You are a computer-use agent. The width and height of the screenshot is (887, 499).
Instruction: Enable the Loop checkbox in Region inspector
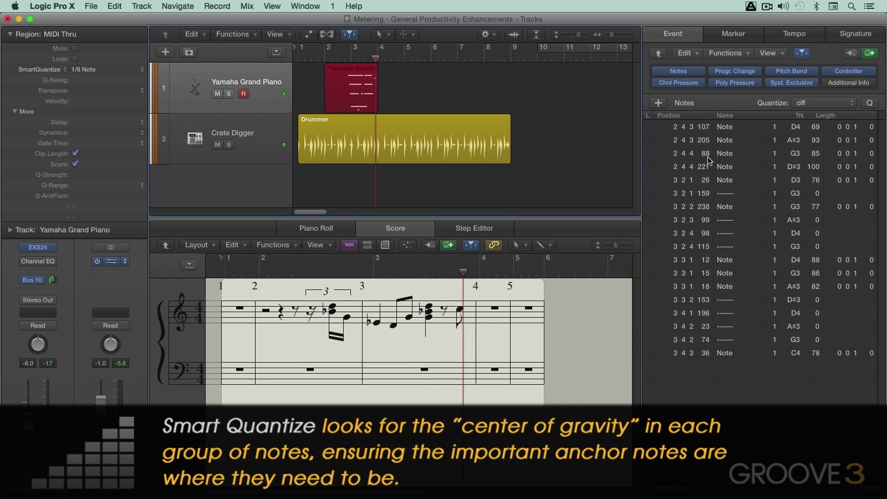coord(75,59)
